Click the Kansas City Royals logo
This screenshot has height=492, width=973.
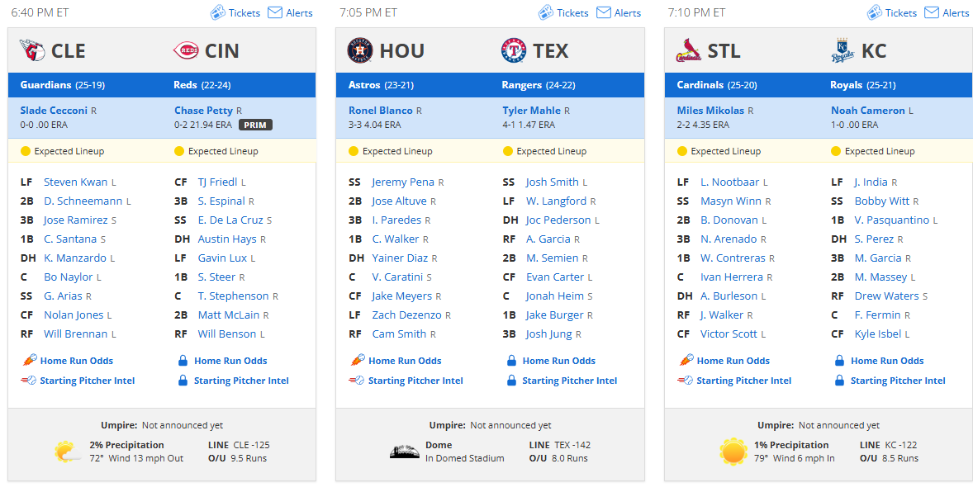coord(842,50)
